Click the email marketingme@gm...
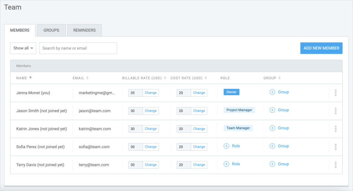 tap(97, 93)
